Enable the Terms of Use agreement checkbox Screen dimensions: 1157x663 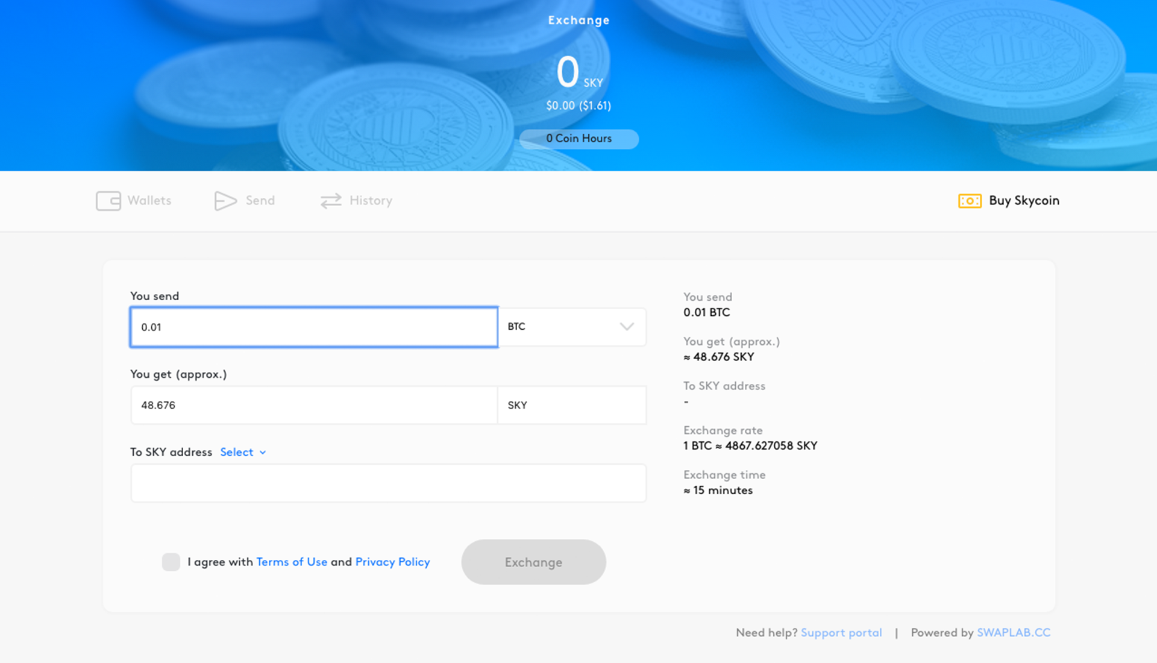point(171,562)
